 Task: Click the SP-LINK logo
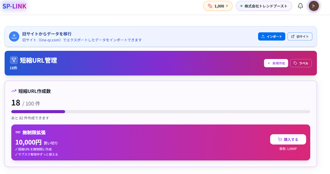(x=14, y=6)
